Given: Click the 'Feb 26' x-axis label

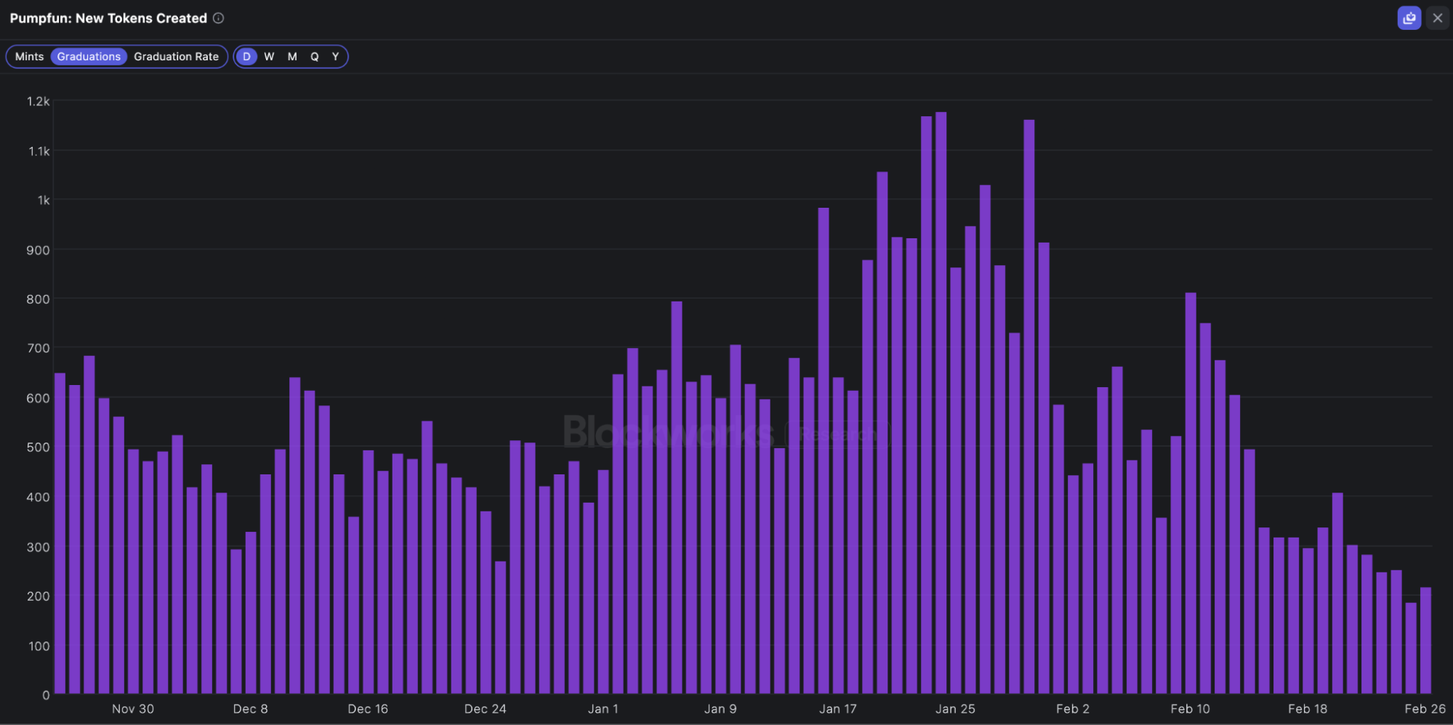Looking at the screenshot, I should click(x=1425, y=709).
